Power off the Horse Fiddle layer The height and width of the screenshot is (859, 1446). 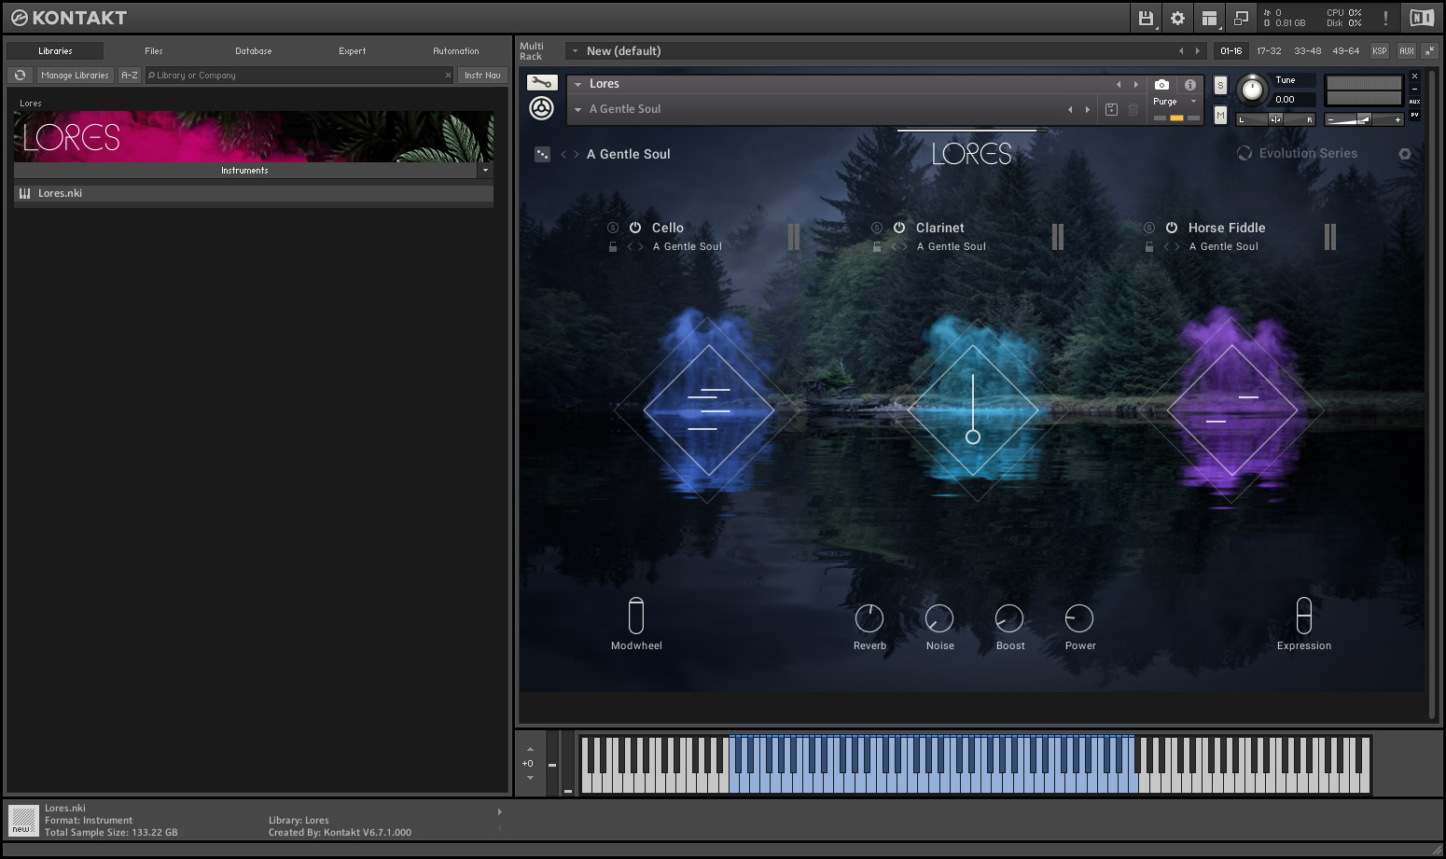click(1171, 228)
